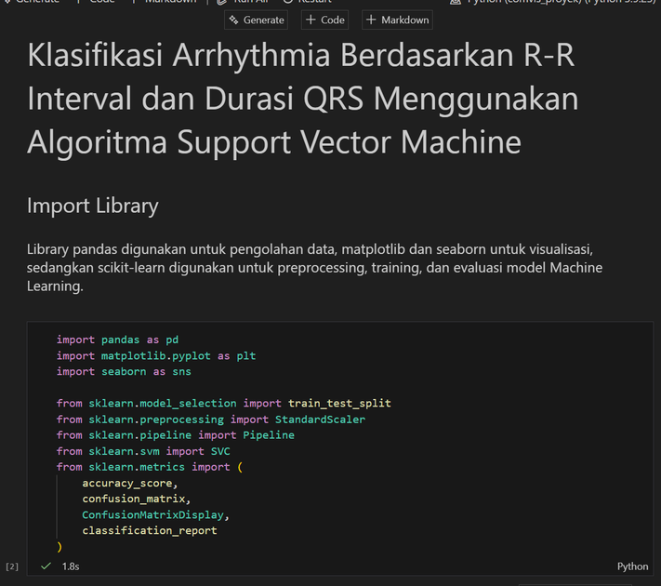Click classification_report in the code cell
The image size is (661, 586).
pos(150,530)
